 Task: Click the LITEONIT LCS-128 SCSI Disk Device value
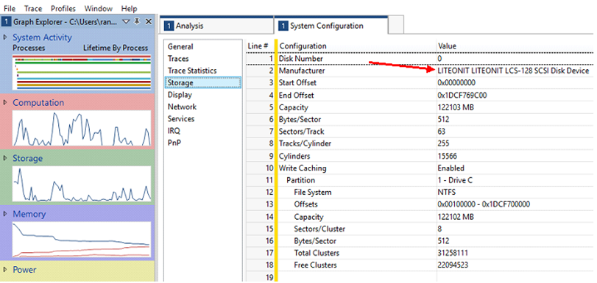tap(513, 71)
